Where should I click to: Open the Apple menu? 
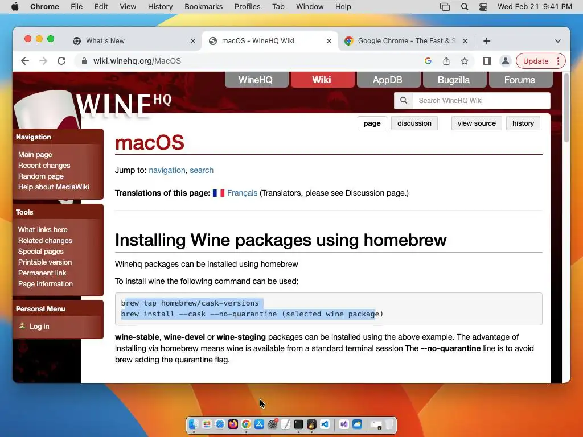click(x=15, y=7)
